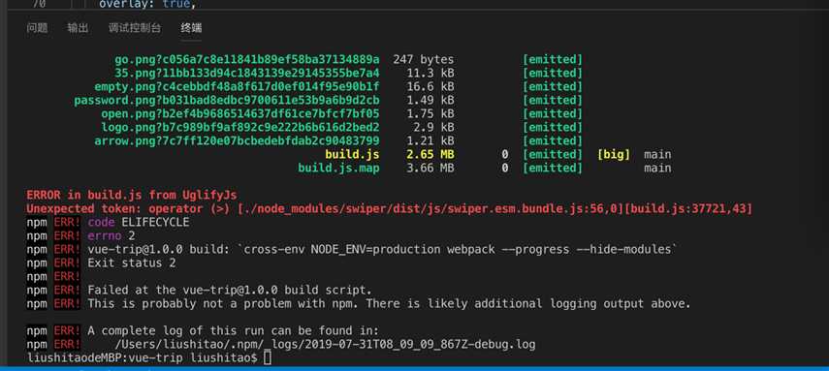Click the 'probably not a problem with npm' line

tap(389, 303)
